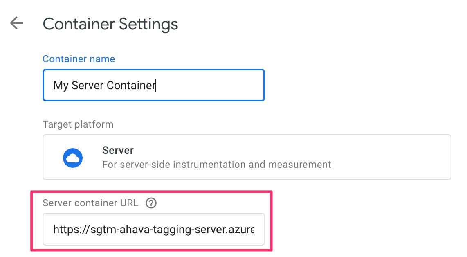
Task: Open help for Server container URL
Action: tap(151, 203)
